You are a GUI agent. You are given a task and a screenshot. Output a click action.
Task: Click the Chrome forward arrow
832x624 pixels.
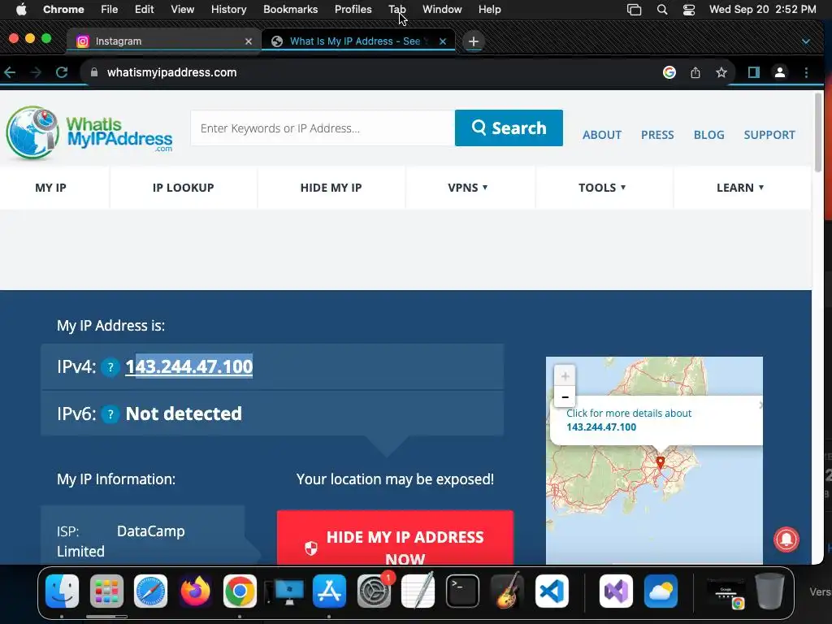[36, 72]
